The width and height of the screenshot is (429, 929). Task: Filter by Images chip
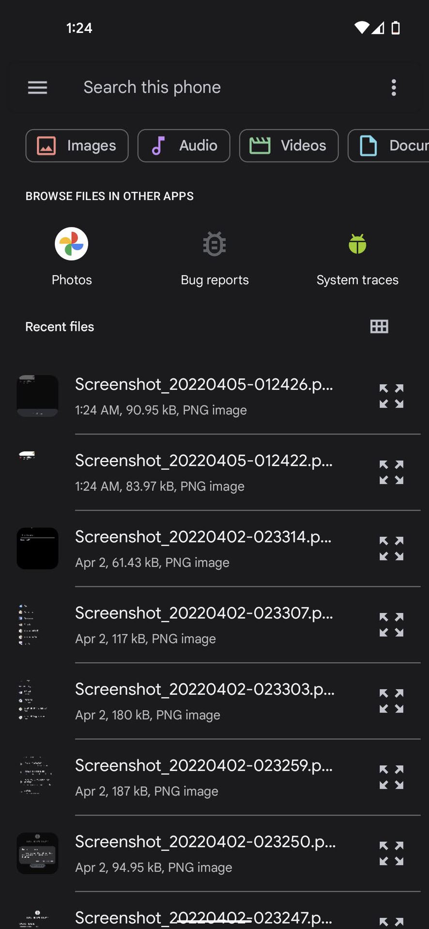(x=77, y=146)
